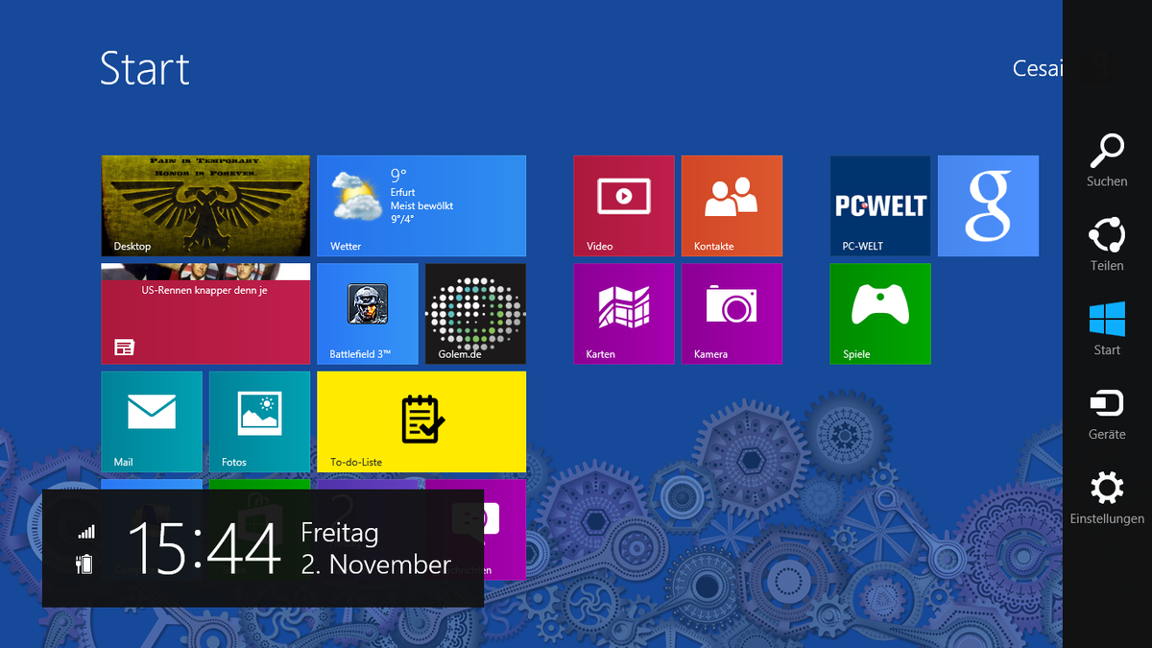Screen dimensions: 1152x648
Task: Open the Mail tile
Action: coord(152,421)
